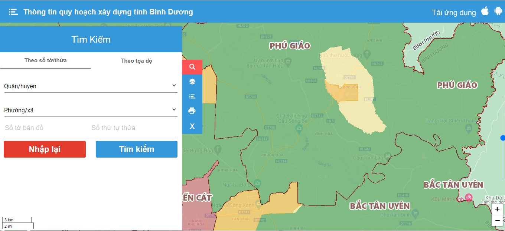The height and width of the screenshot is (231, 505).
Task: Select the Theo số tờ/thửa tab
Action: pos(45,61)
